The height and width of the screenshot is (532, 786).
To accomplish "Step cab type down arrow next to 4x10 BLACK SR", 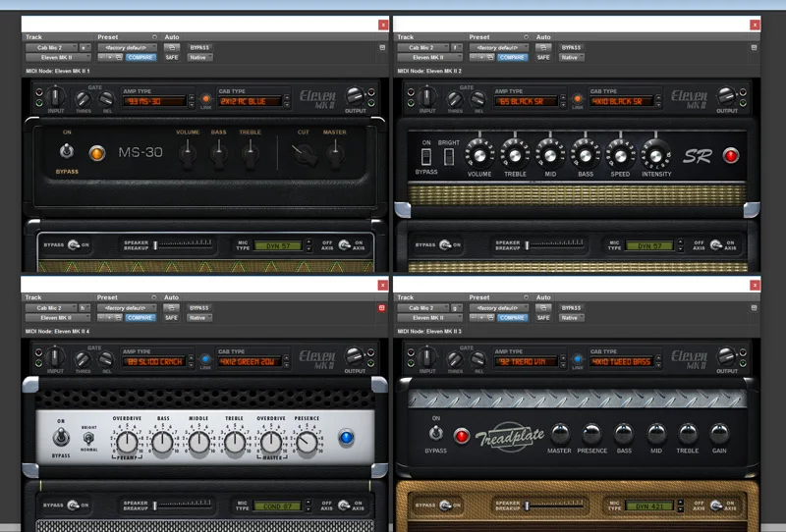I will pyautogui.click(x=658, y=105).
